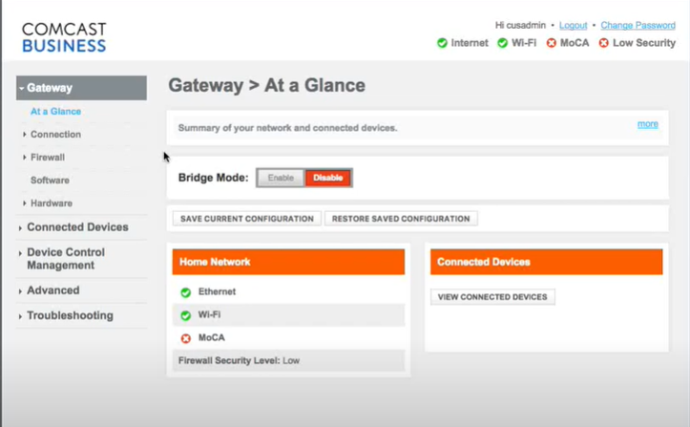Viewport: 690px width, 427px height.
Task: Click the View Connected Devices button
Action: tap(492, 297)
